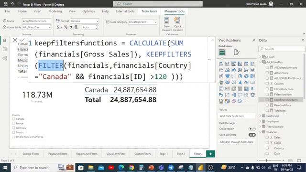The image size is (306, 172).
Task: Add a new page with plus button
Action: pyautogui.click(x=210, y=154)
